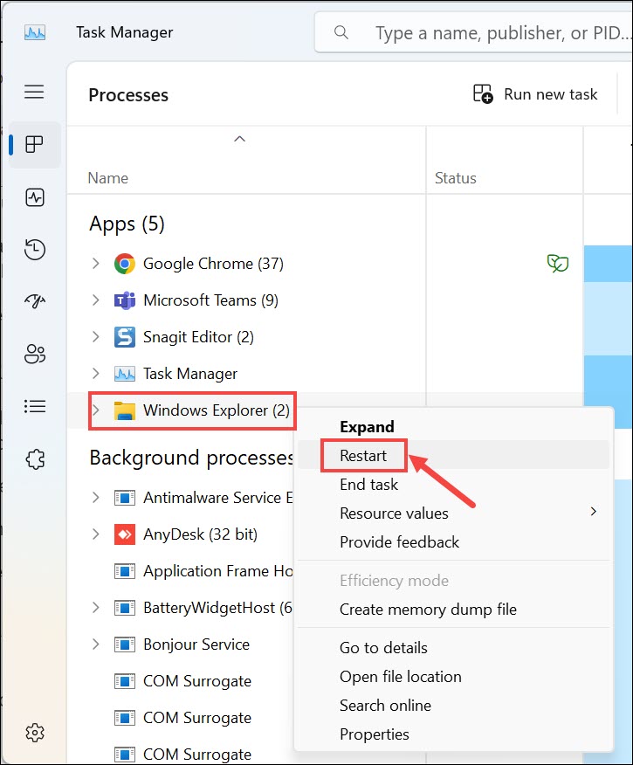Viewport: 633px width, 765px height.
Task: Sort by the Status column header
Action: (455, 177)
